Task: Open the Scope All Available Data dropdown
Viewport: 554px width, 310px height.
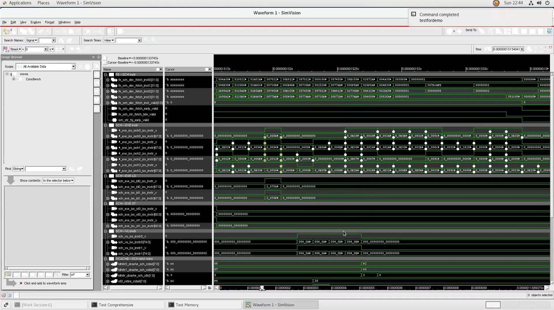Action: pyautogui.click(x=73, y=66)
